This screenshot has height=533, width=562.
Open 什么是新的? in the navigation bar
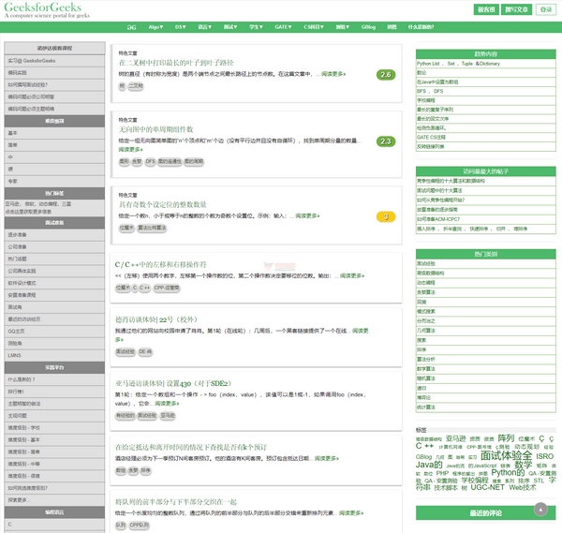[x=421, y=27]
